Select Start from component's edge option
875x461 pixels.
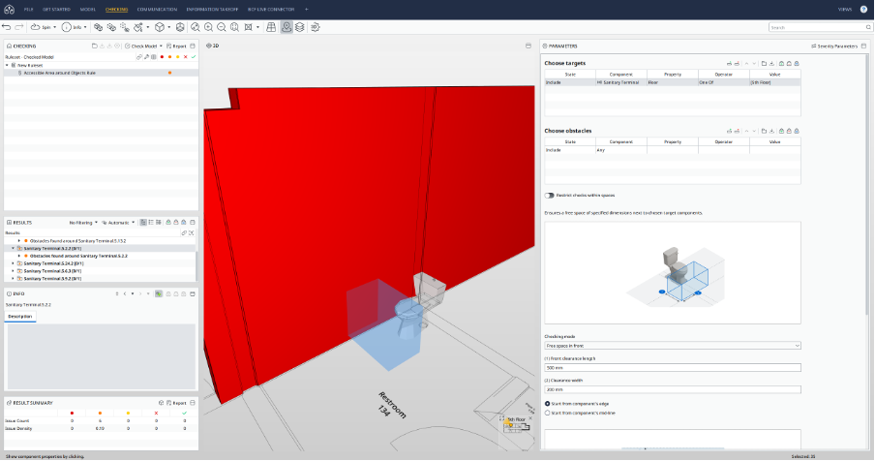[x=547, y=403]
